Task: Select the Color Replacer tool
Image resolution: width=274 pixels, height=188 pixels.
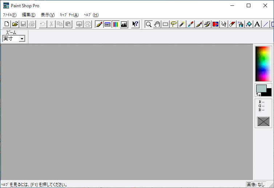Action: point(215,24)
